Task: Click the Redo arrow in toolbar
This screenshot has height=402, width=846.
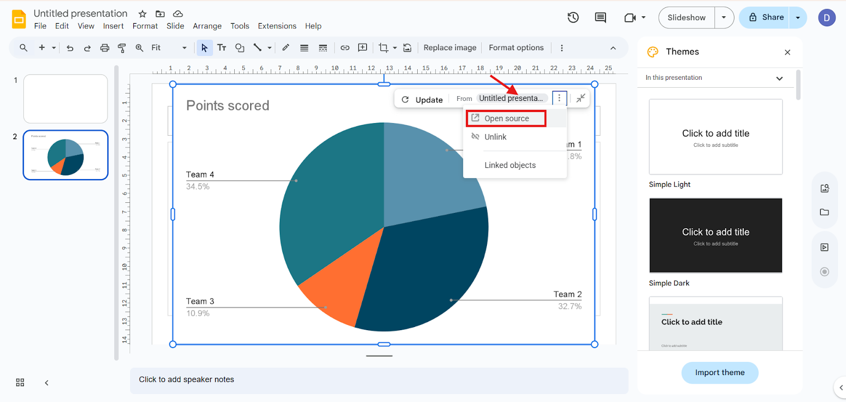Action: pos(87,48)
